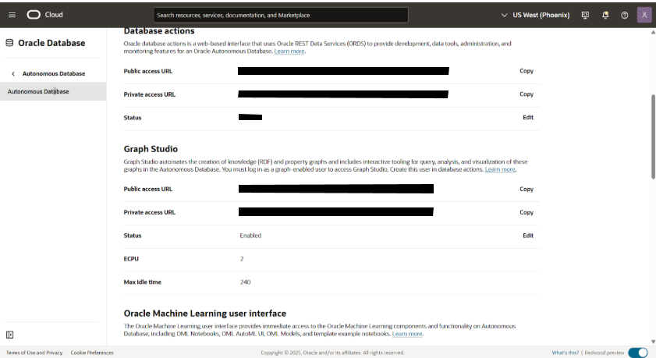Open Learn more link under Graph Studio
The image size is (656, 358).
pos(500,169)
